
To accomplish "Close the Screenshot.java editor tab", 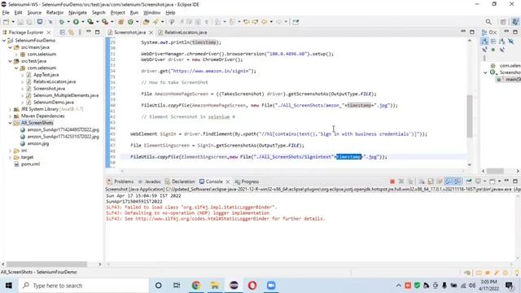I will tap(151, 33).
